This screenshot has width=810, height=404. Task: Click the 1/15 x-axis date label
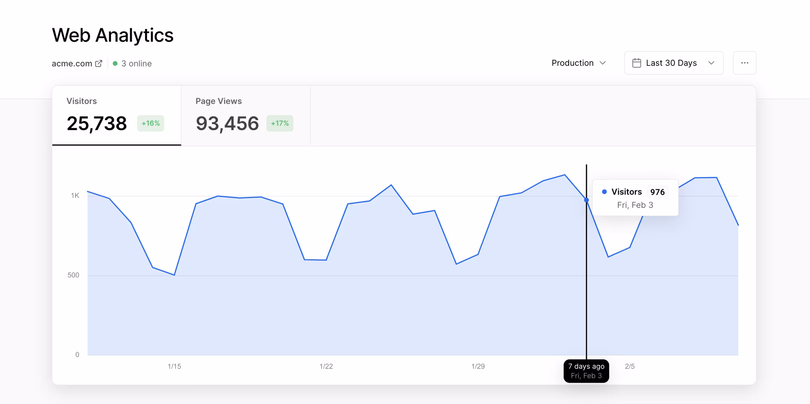[174, 366]
